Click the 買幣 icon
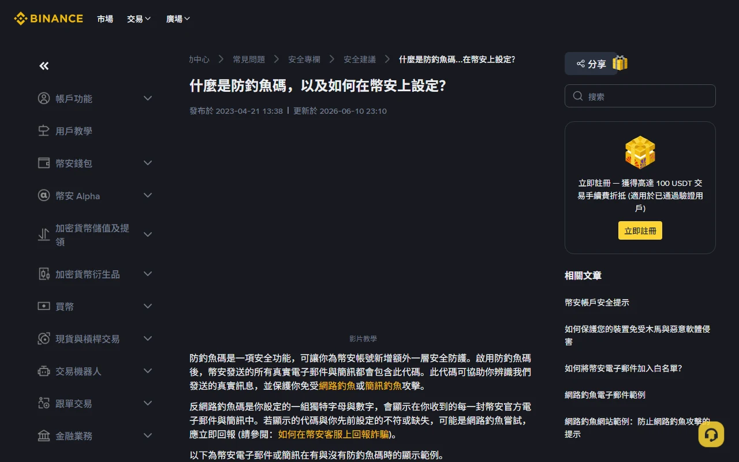 tap(44, 306)
